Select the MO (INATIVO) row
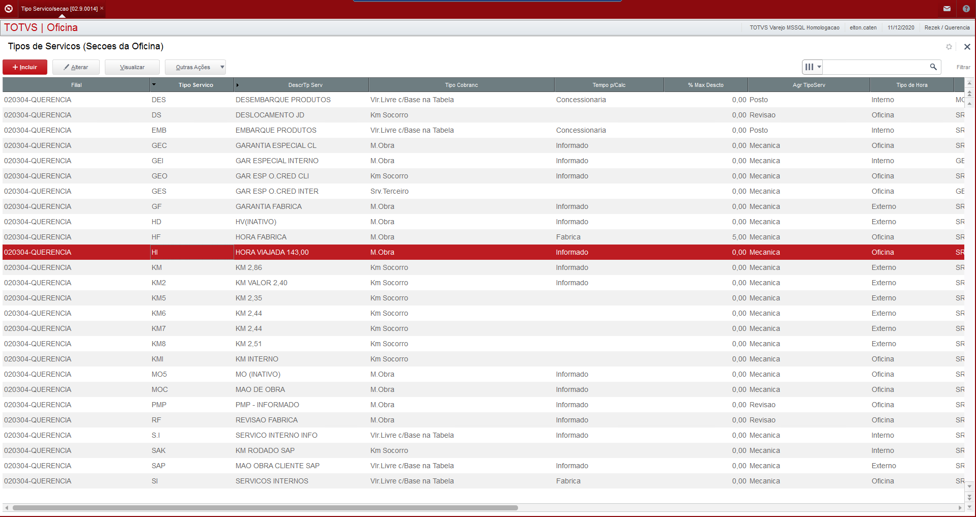976x517 pixels. pyautogui.click(x=483, y=374)
